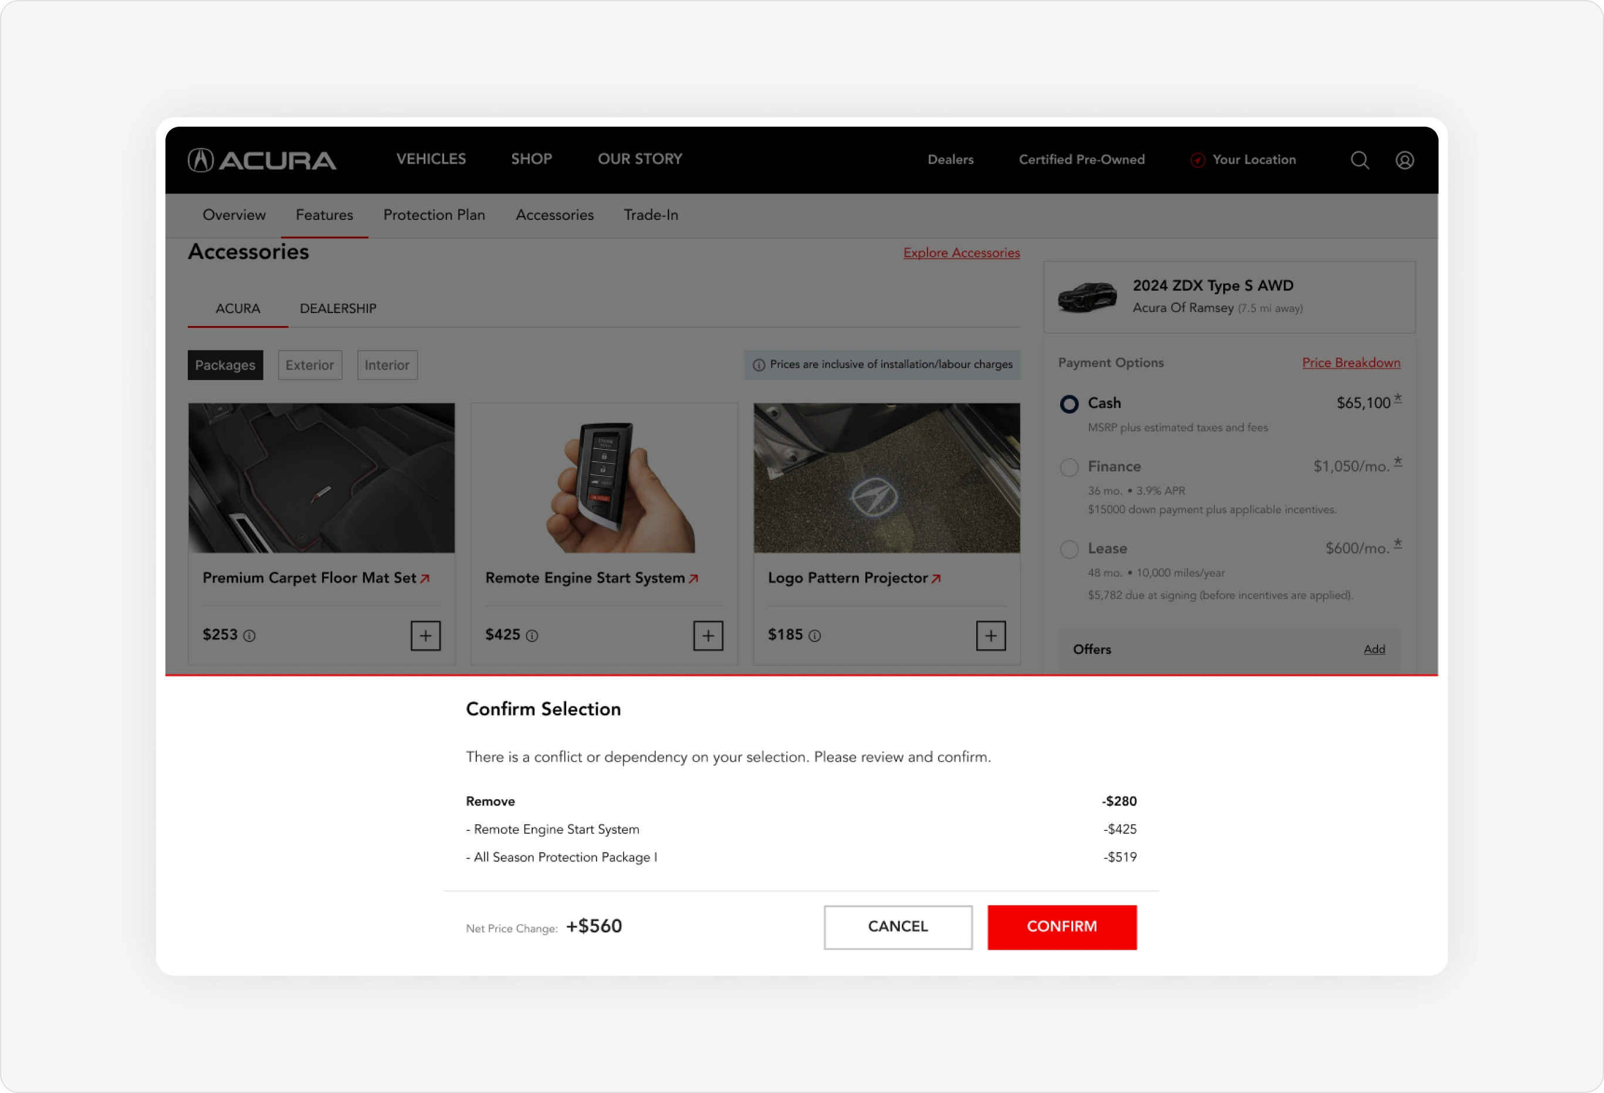Click the Acura Of Ramsey dealer name
Image resolution: width=1604 pixels, height=1093 pixels.
pos(1183,308)
